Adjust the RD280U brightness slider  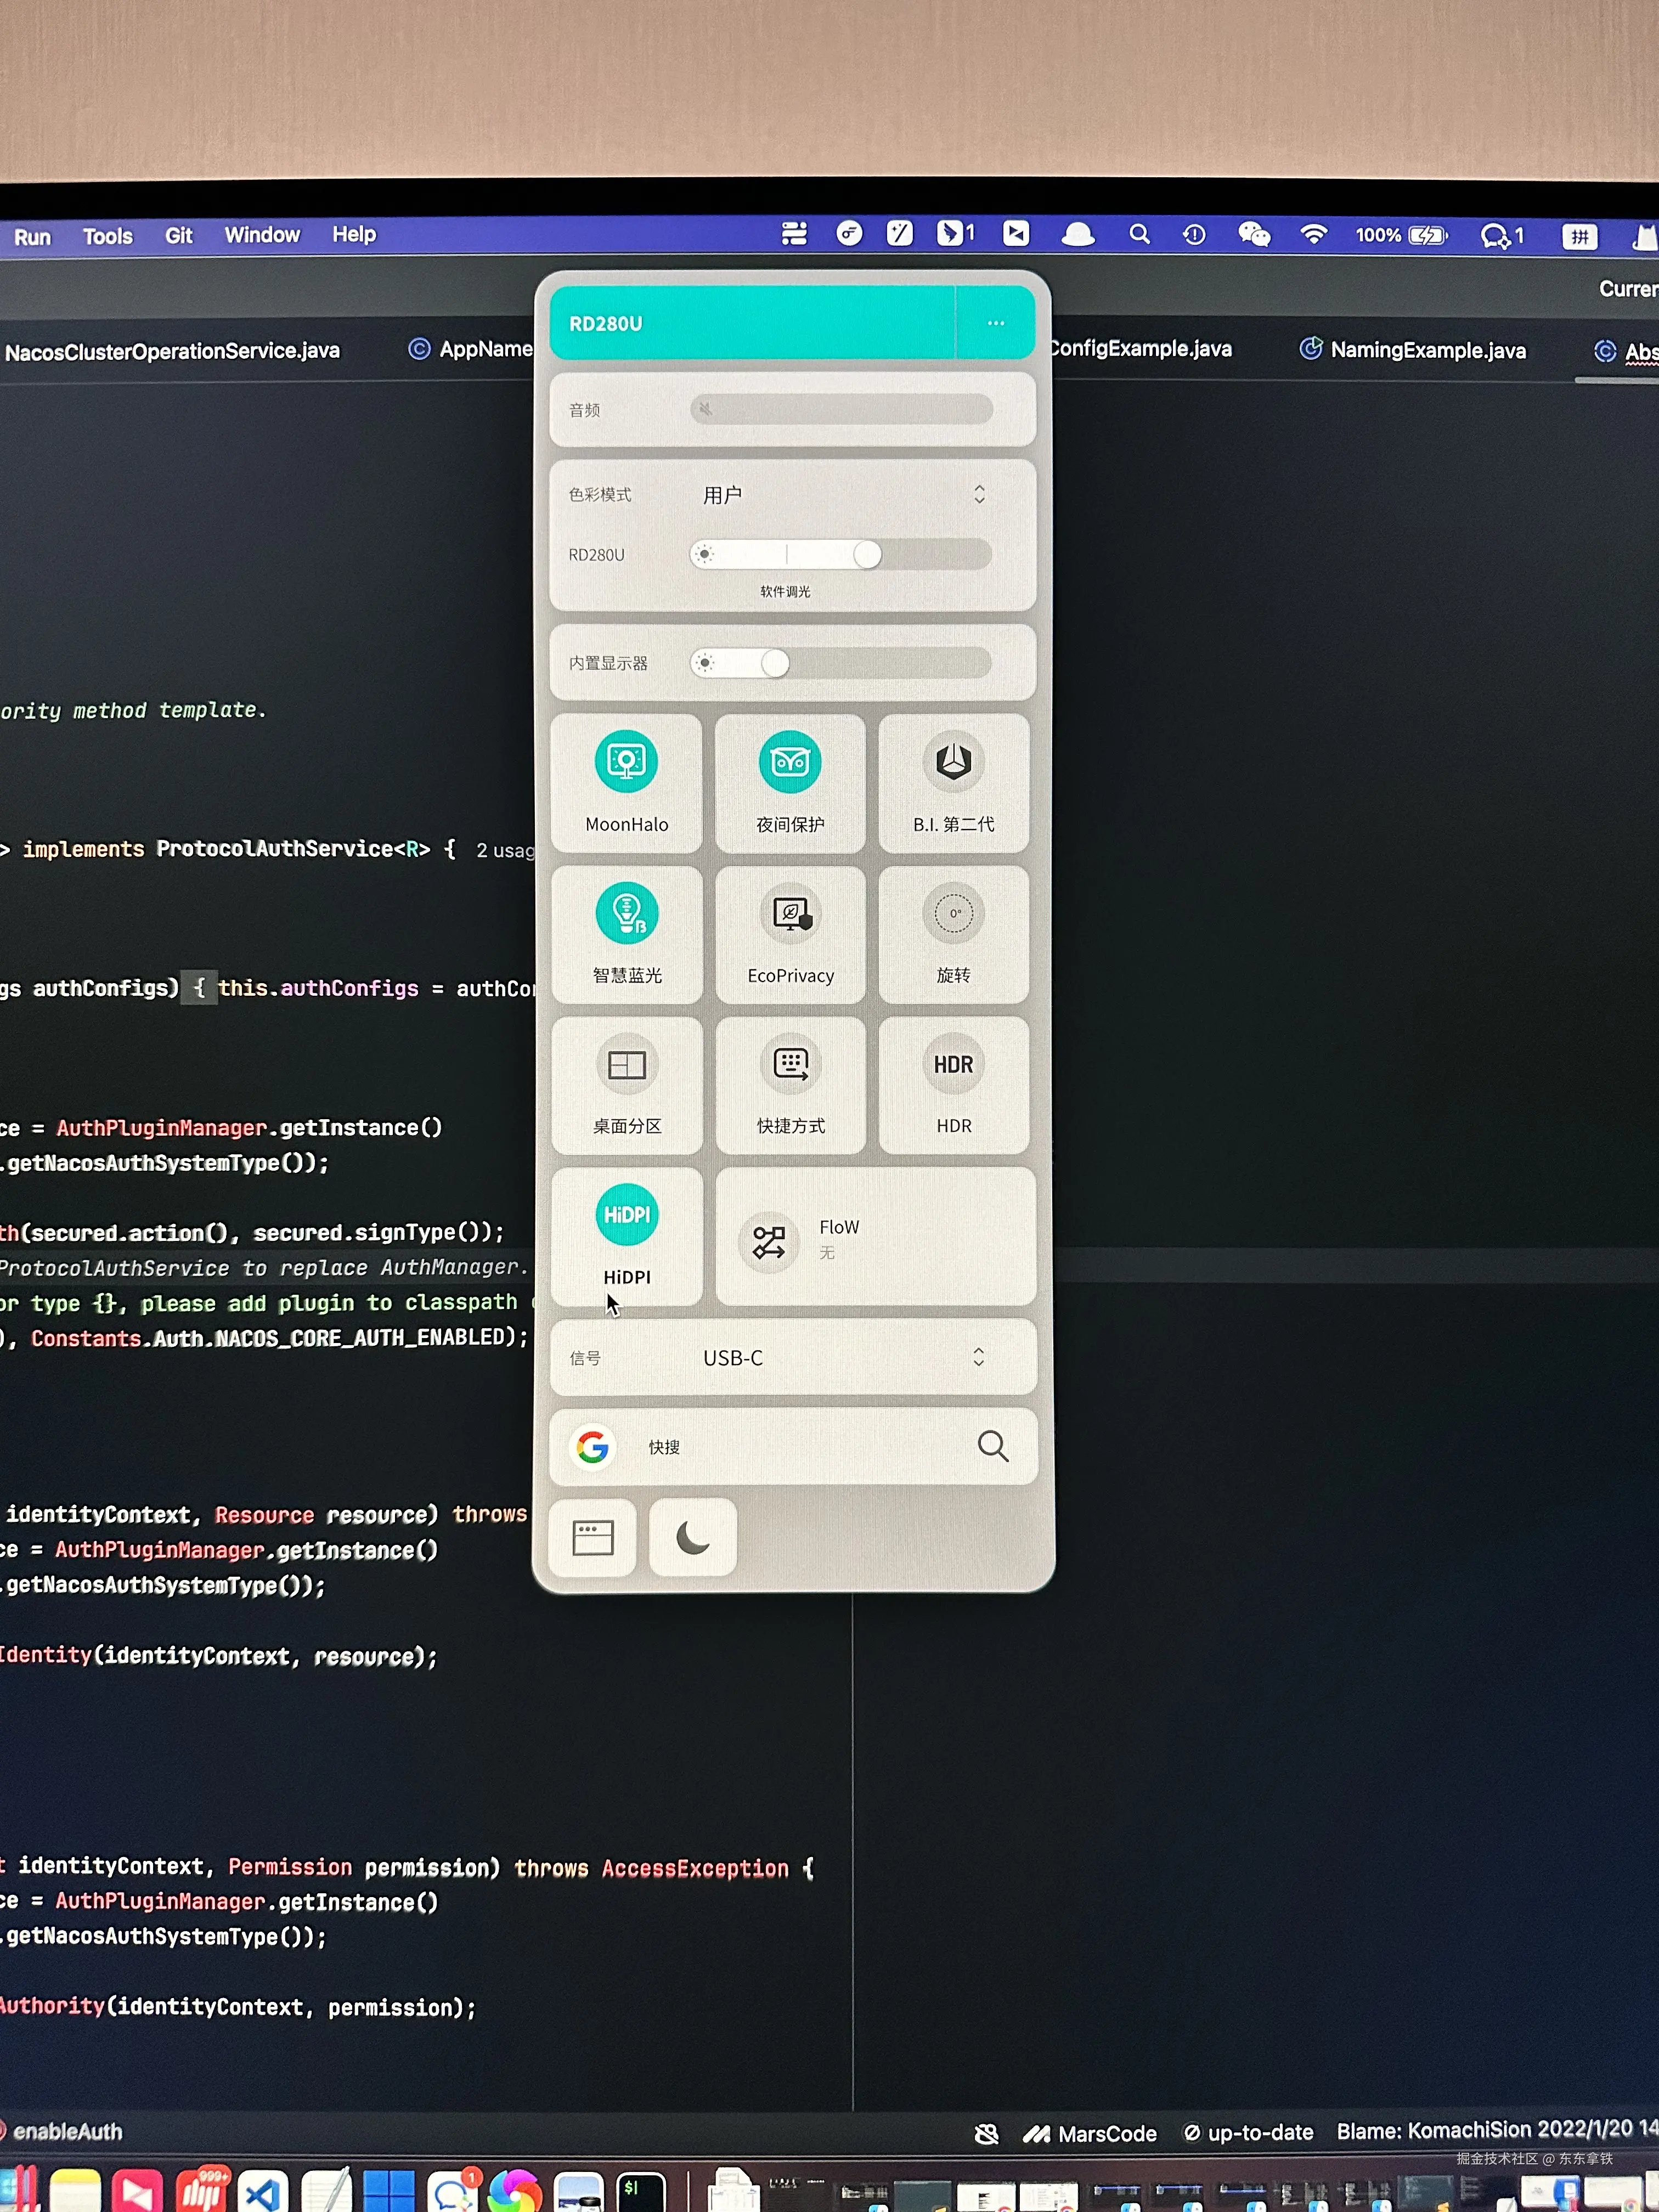(866, 554)
